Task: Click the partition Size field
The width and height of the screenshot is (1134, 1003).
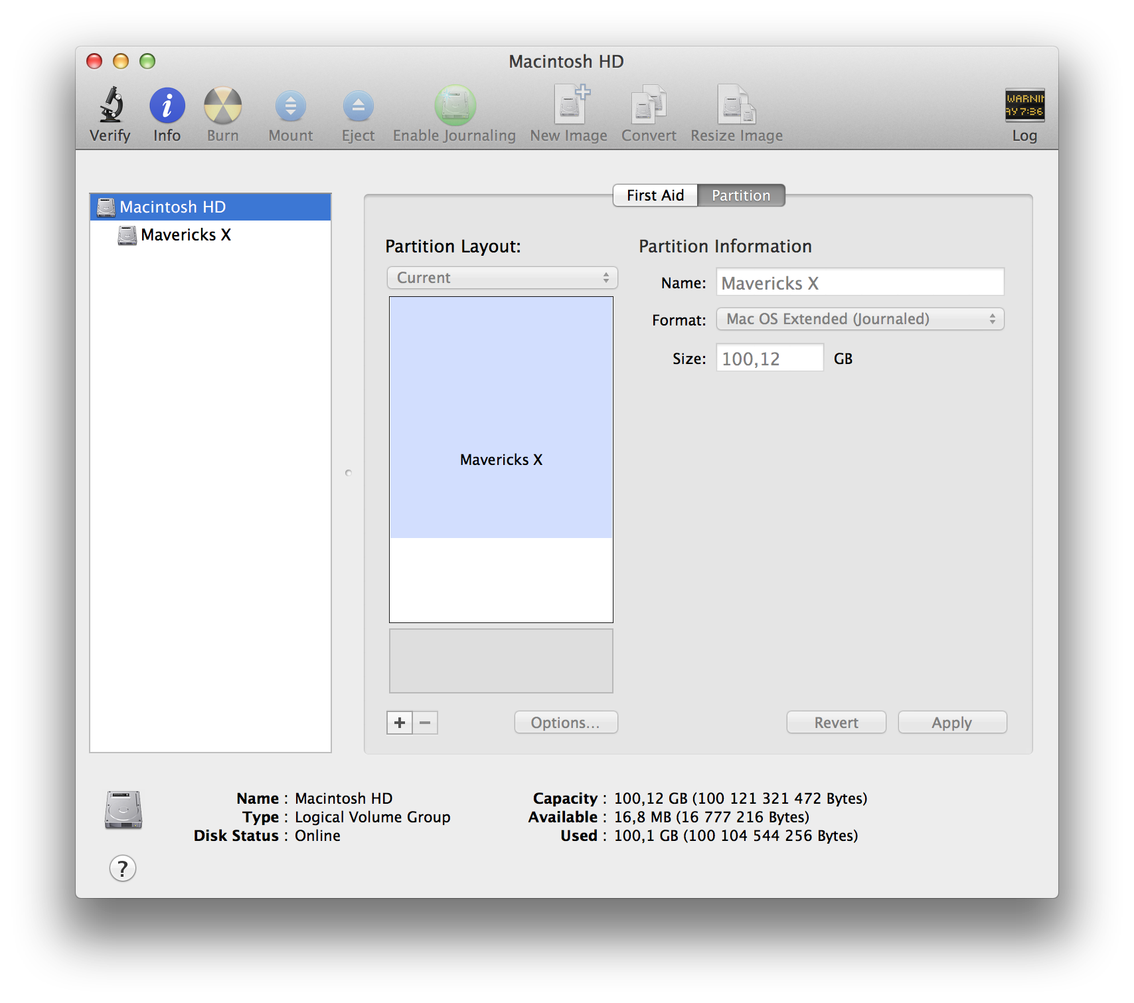Action: click(769, 358)
